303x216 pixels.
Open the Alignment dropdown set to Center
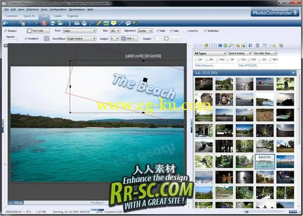pos(145,31)
